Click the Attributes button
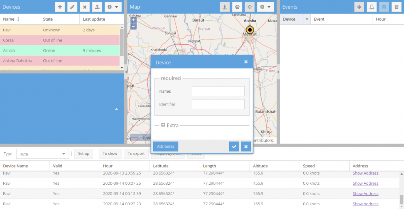 [166, 146]
